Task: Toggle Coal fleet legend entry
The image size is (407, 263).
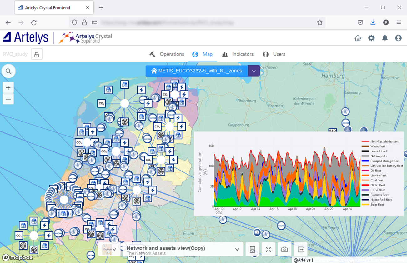Action: (373, 180)
